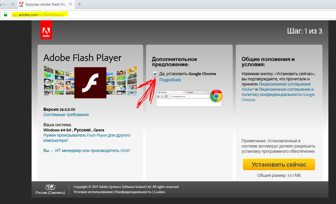The width and height of the screenshot is (336, 204).
Task: Click Россия (Сменить) region selector
Action: tap(50, 193)
